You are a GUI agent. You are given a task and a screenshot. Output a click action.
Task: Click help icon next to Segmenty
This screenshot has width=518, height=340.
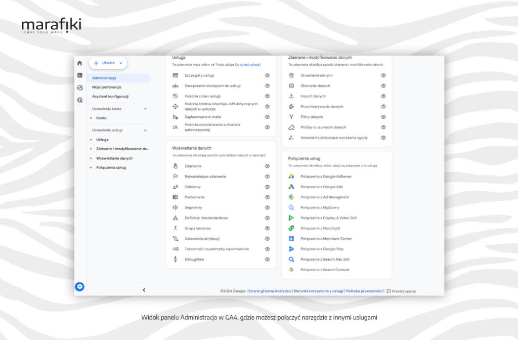point(267,207)
